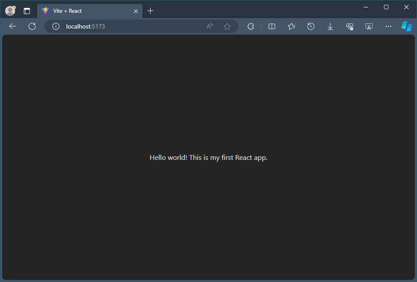Image resolution: width=417 pixels, height=282 pixels.
Task: Refresh the localhost page
Action: pyautogui.click(x=32, y=26)
